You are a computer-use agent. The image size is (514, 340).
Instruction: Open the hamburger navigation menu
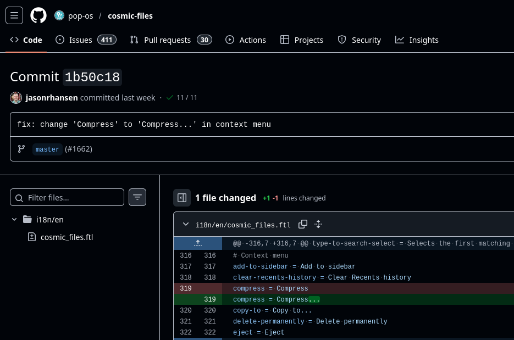pos(14,15)
